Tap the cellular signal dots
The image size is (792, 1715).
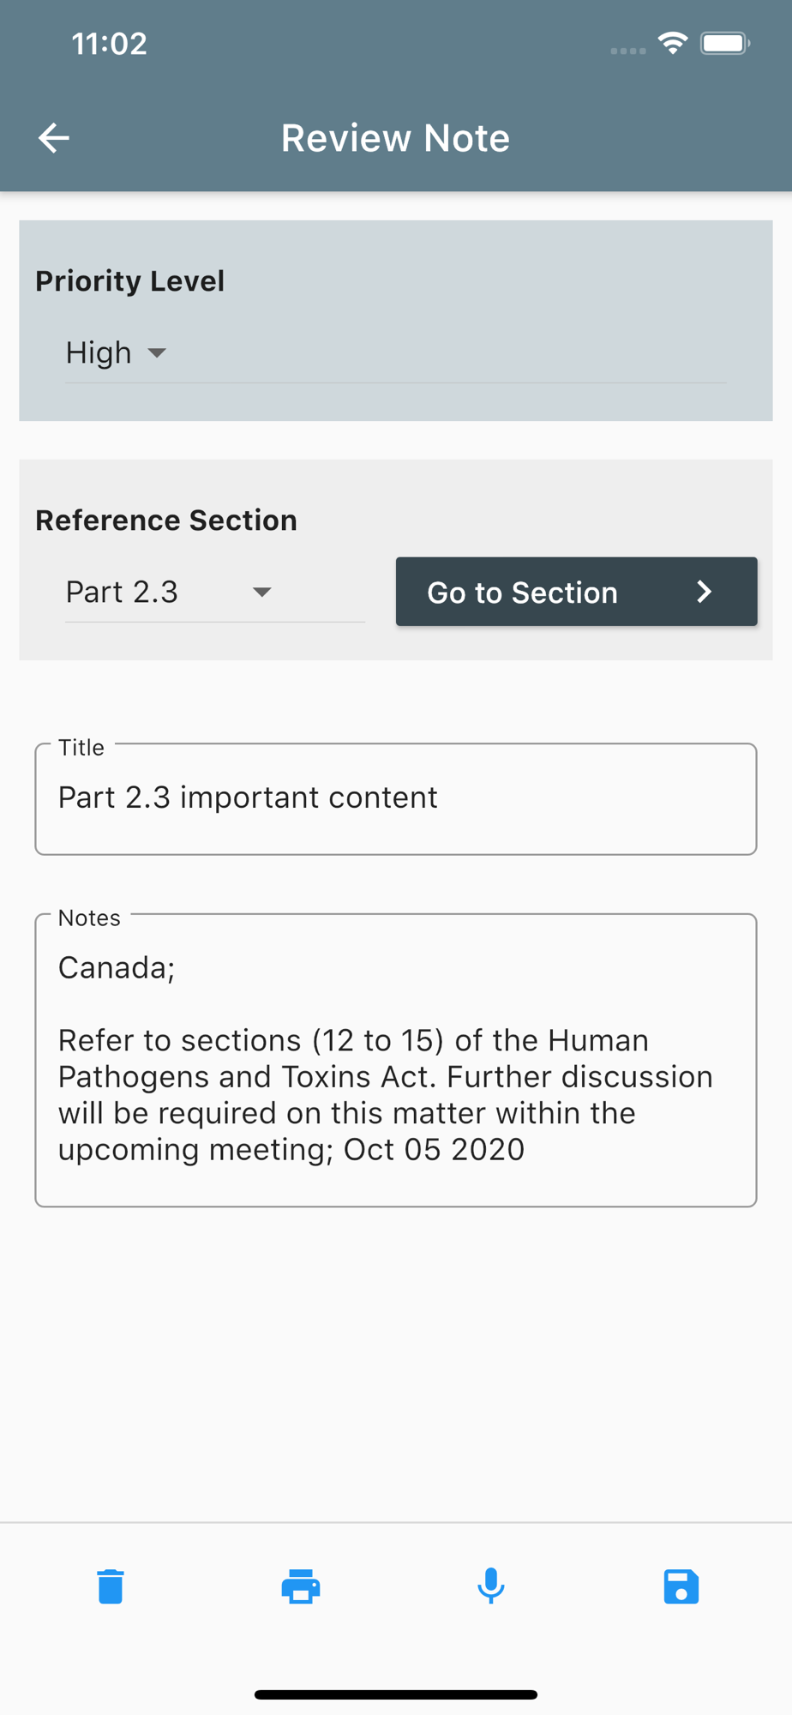click(627, 51)
